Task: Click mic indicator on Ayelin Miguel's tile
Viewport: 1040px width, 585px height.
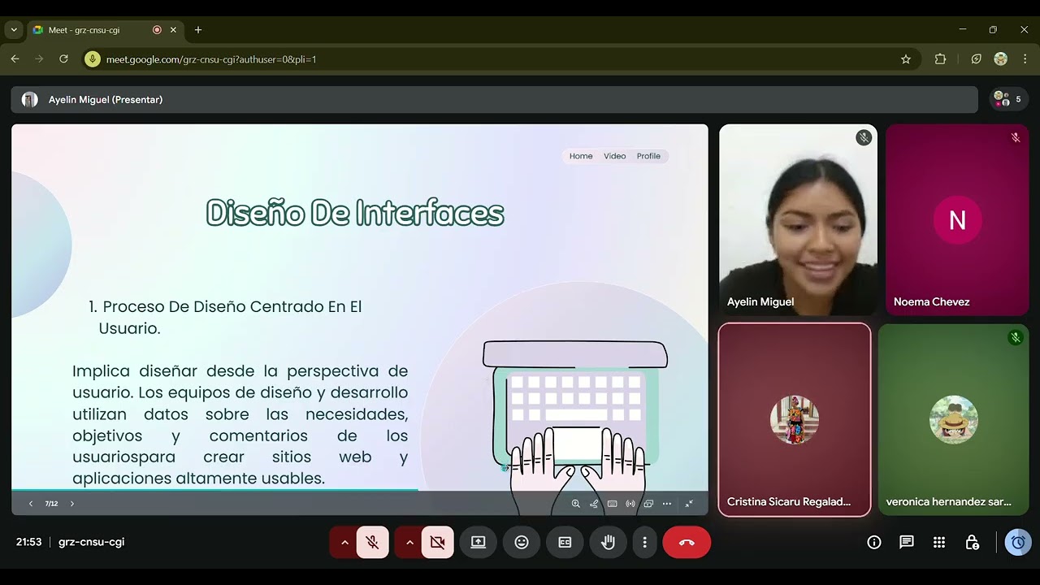Action: click(x=864, y=138)
